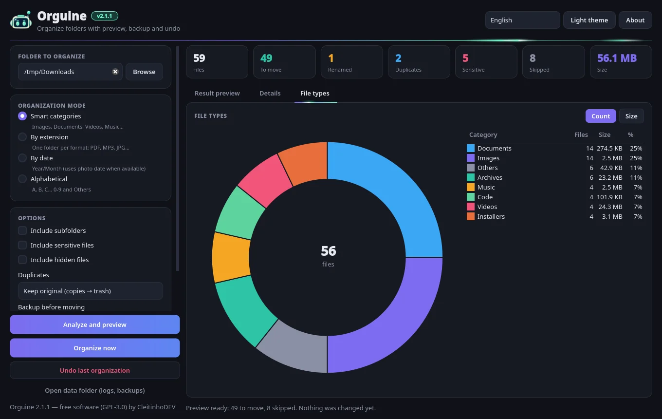This screenshot has height=419, width=662.
Task: Click the Orguine robot logo icon
Action: [21, 20]
